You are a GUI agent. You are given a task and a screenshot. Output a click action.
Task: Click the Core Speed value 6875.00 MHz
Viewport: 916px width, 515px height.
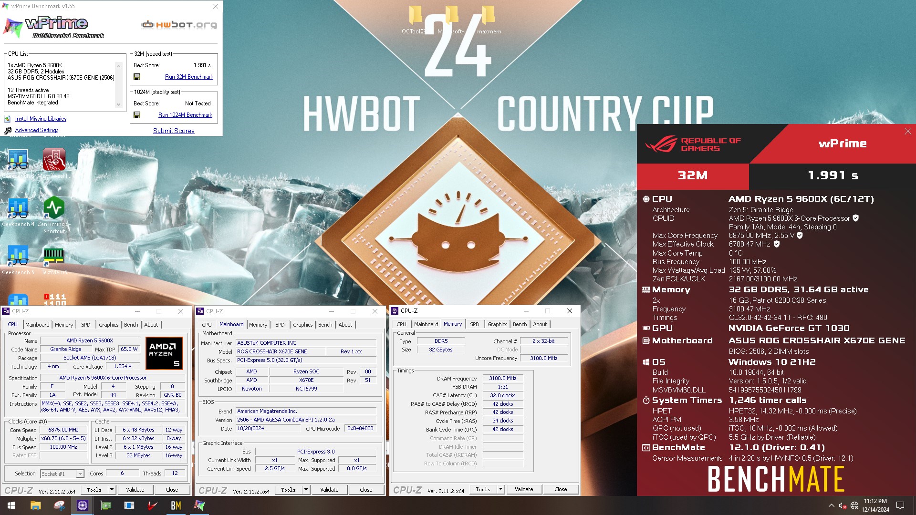pos(63,430)
